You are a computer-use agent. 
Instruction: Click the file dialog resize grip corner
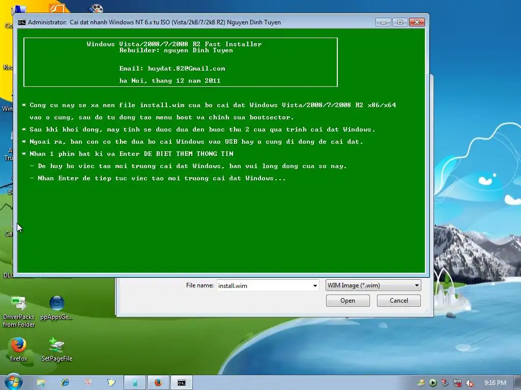point(427,311)
